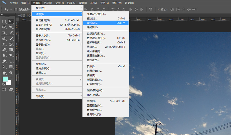Screen dimensions: 231x135
Task: Click 色相/饱和度(H) adjustment
Action: tap(96, 38)
